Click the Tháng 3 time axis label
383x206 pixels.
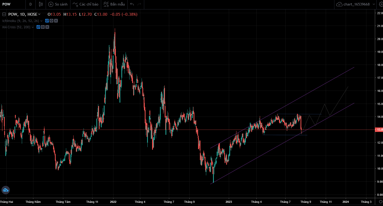[x=366, y=202]
